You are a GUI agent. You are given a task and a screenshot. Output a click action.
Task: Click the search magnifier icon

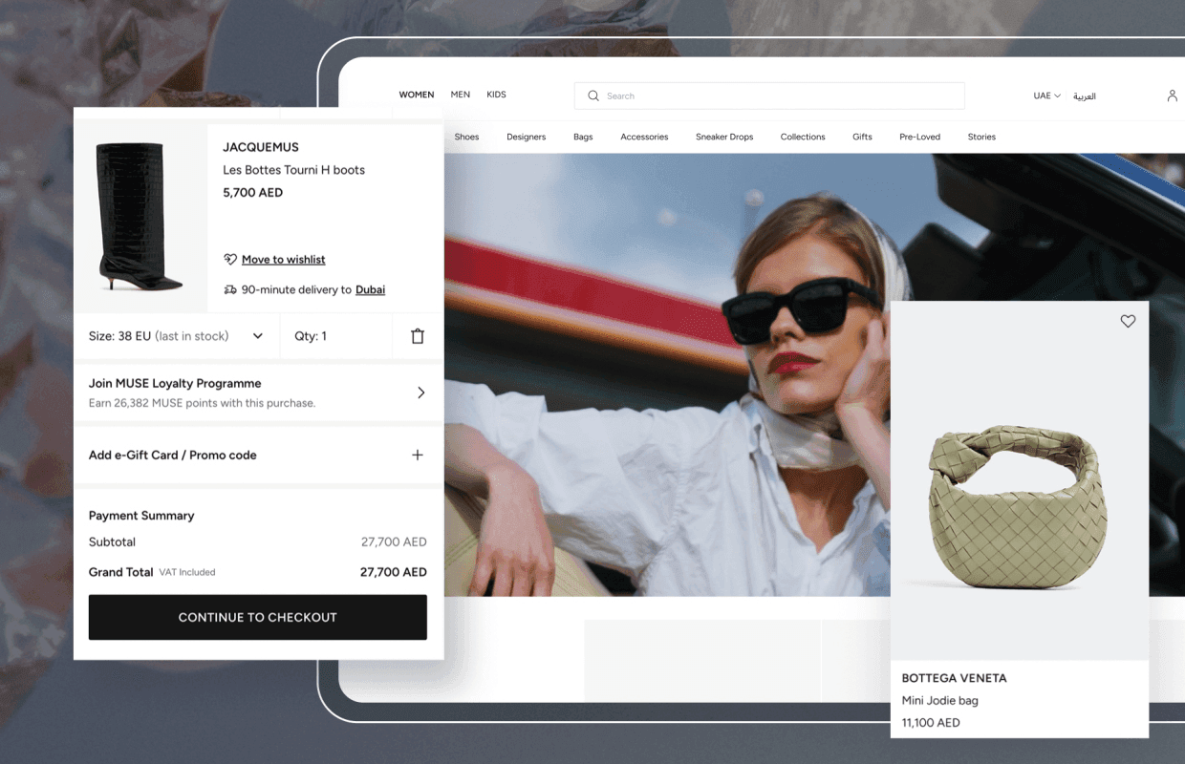coord(593,95)
